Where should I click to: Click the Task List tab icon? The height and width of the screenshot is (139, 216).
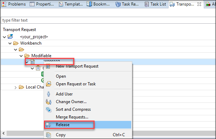(147, 4)
